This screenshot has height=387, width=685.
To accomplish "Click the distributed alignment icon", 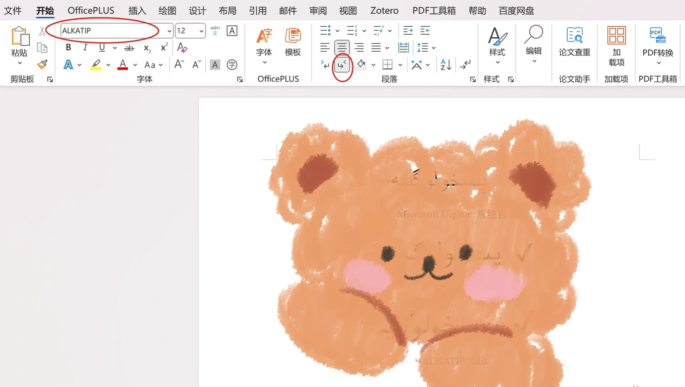I will [x=403, y=48].
